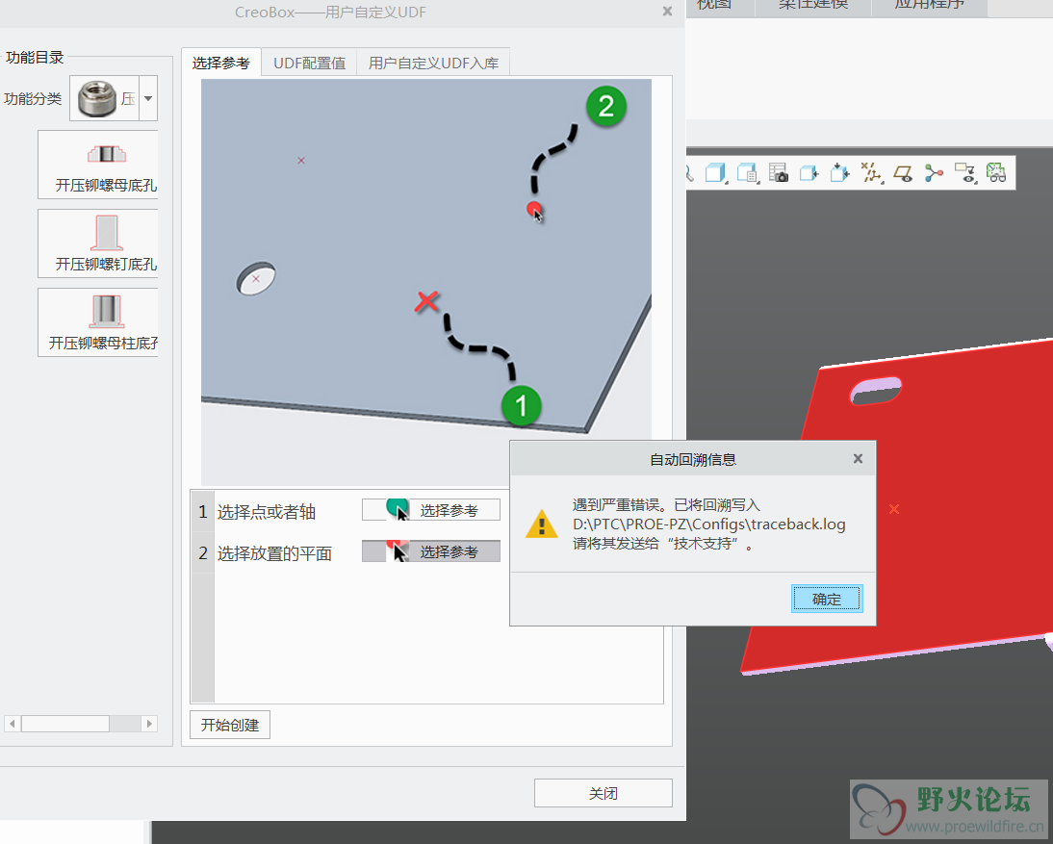Select the 开压铆螺钉底孔 feature item

[98, 243]
